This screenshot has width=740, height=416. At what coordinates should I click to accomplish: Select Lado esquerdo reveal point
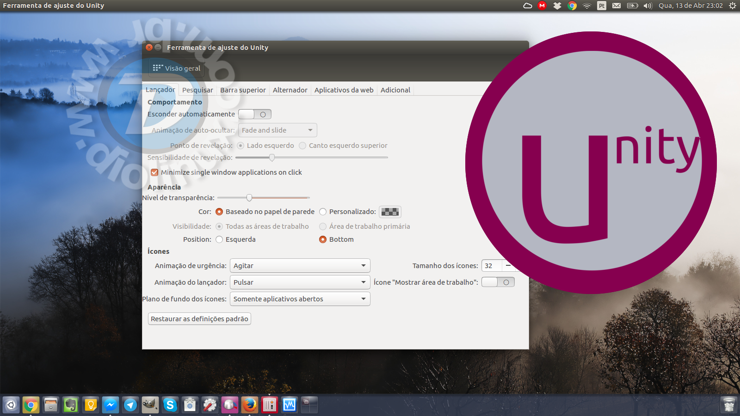pos(240,146)
